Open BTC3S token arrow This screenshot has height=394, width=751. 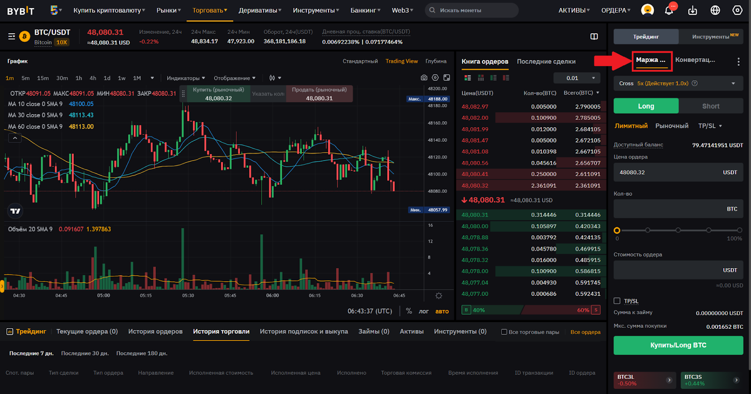coord(736,380)
